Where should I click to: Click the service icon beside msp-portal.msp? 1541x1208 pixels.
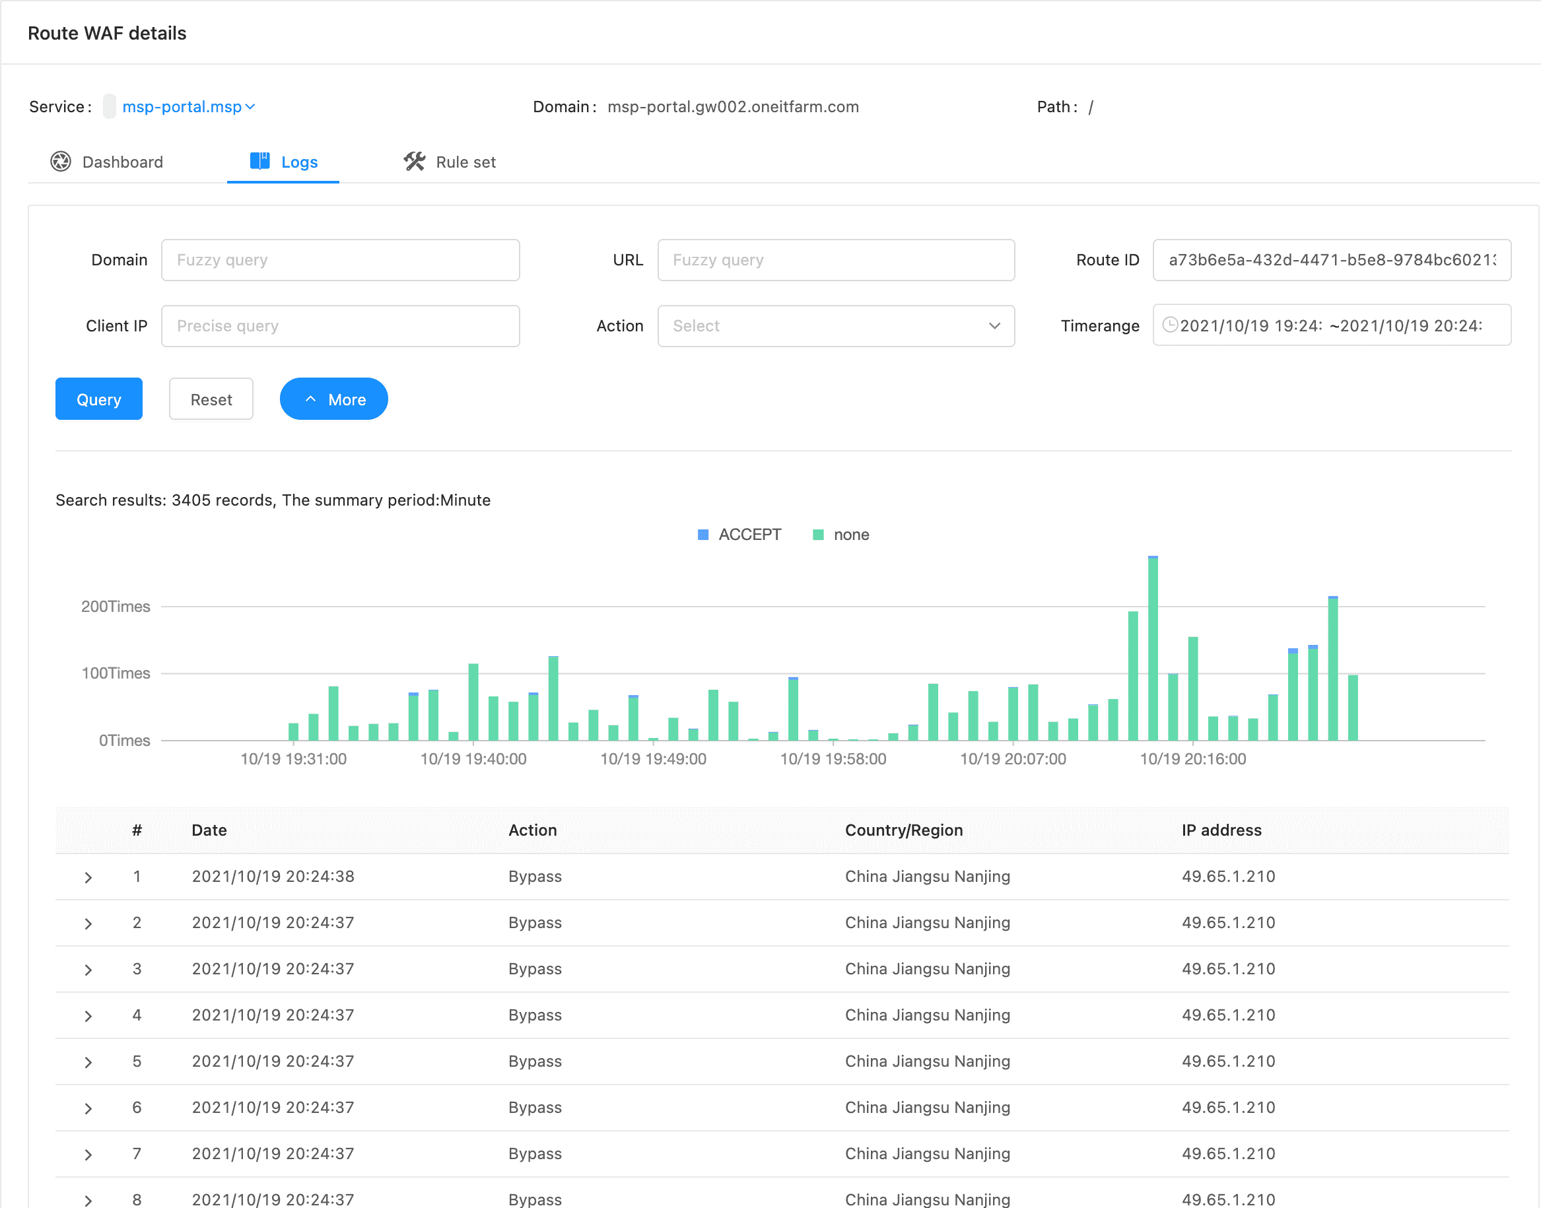pos(110,107)
